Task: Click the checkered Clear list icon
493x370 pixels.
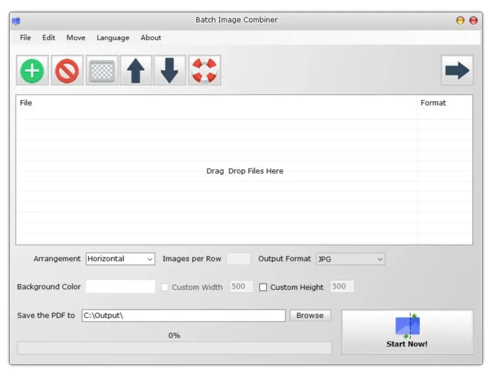Action: click(x=102, y=70)
